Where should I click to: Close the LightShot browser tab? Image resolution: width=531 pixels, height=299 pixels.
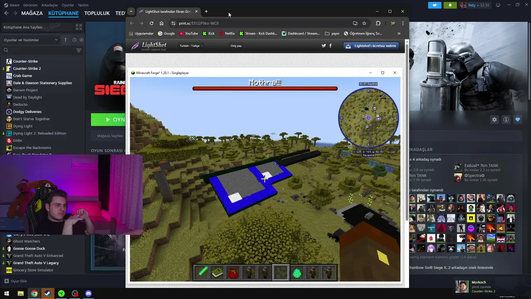[x=196, y=12]
